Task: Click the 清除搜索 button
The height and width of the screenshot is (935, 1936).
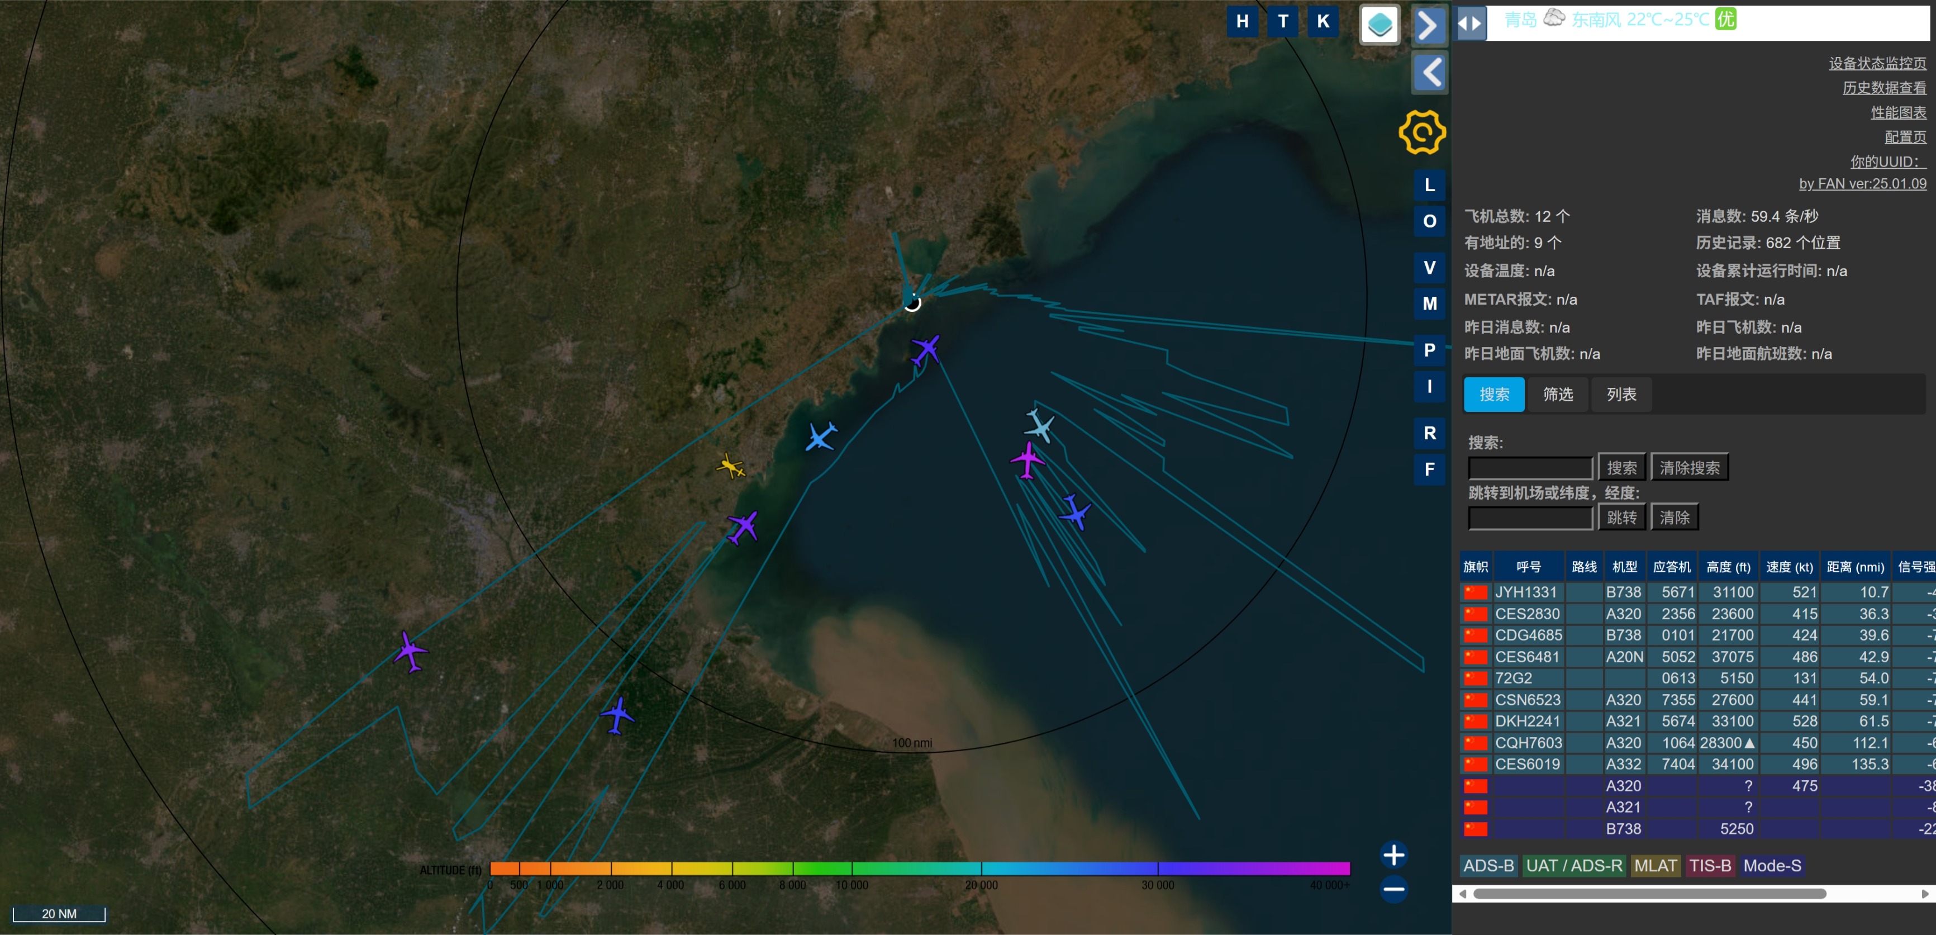Action: 1688,468
